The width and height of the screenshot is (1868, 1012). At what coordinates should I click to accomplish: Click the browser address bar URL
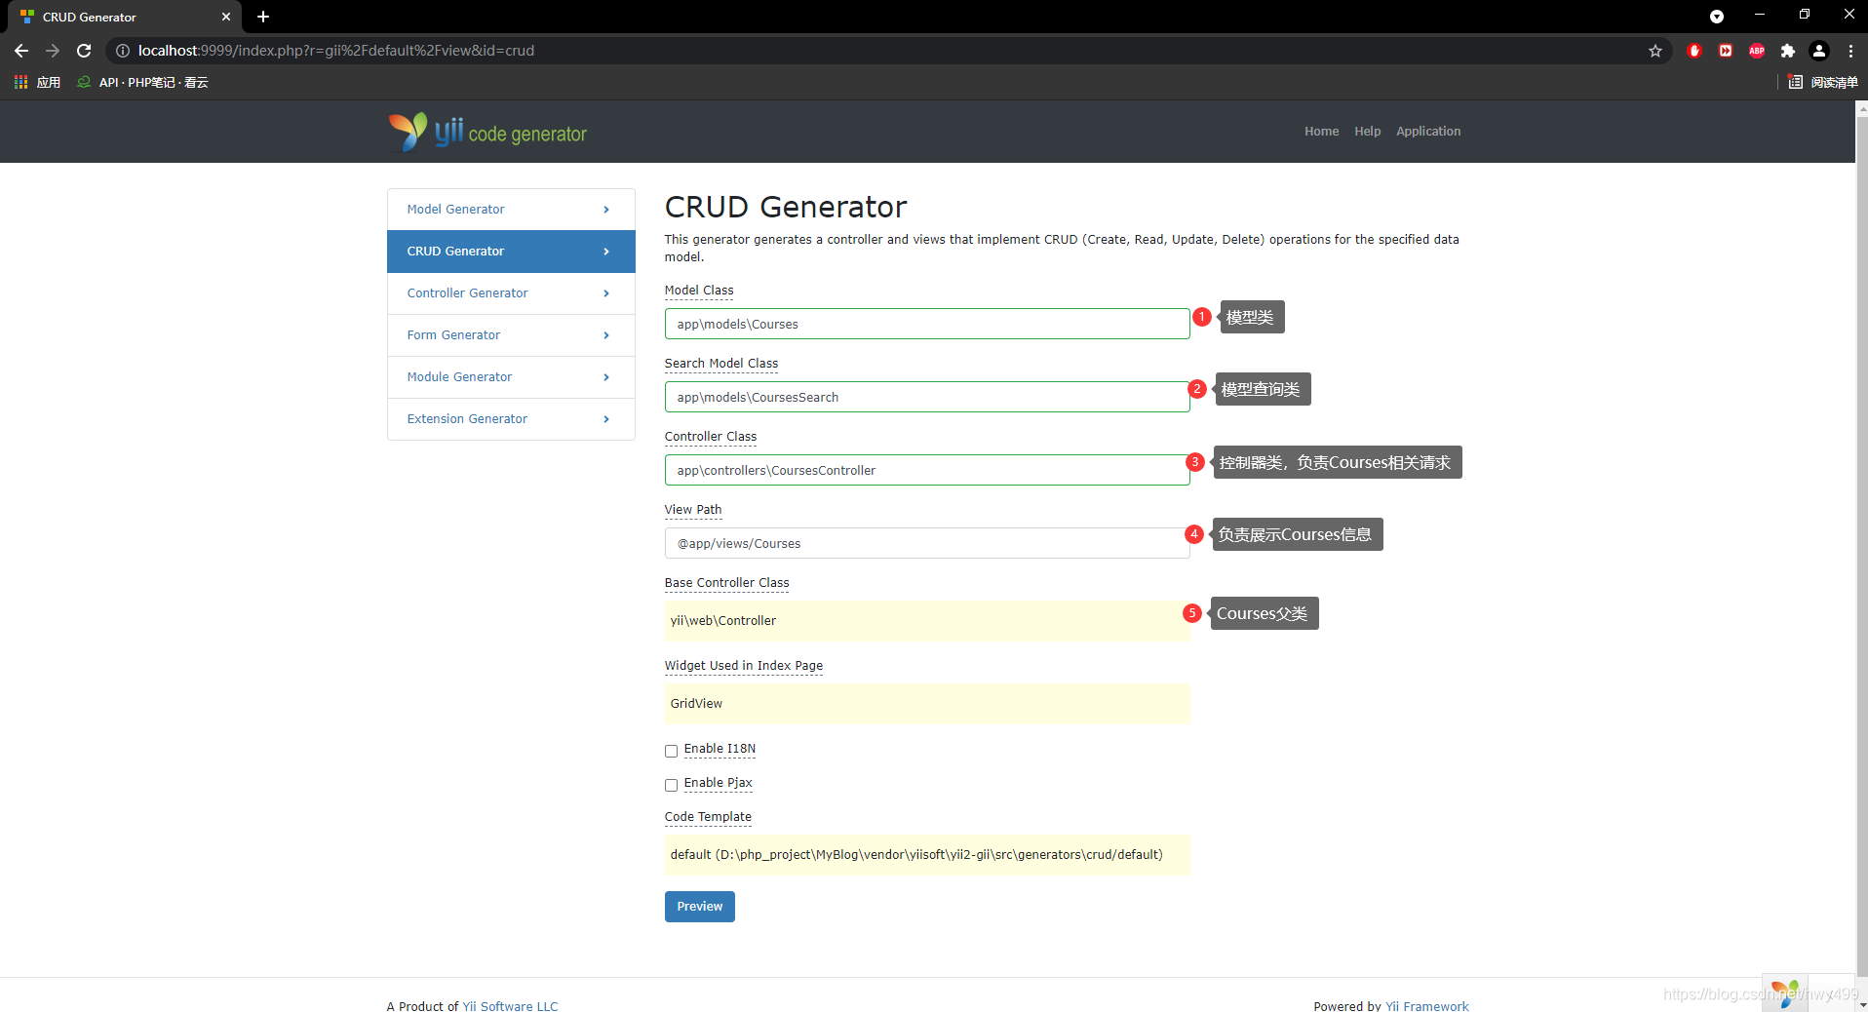point(336,51)
